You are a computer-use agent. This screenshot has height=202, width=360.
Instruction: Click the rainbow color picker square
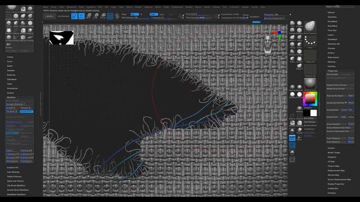310,99
